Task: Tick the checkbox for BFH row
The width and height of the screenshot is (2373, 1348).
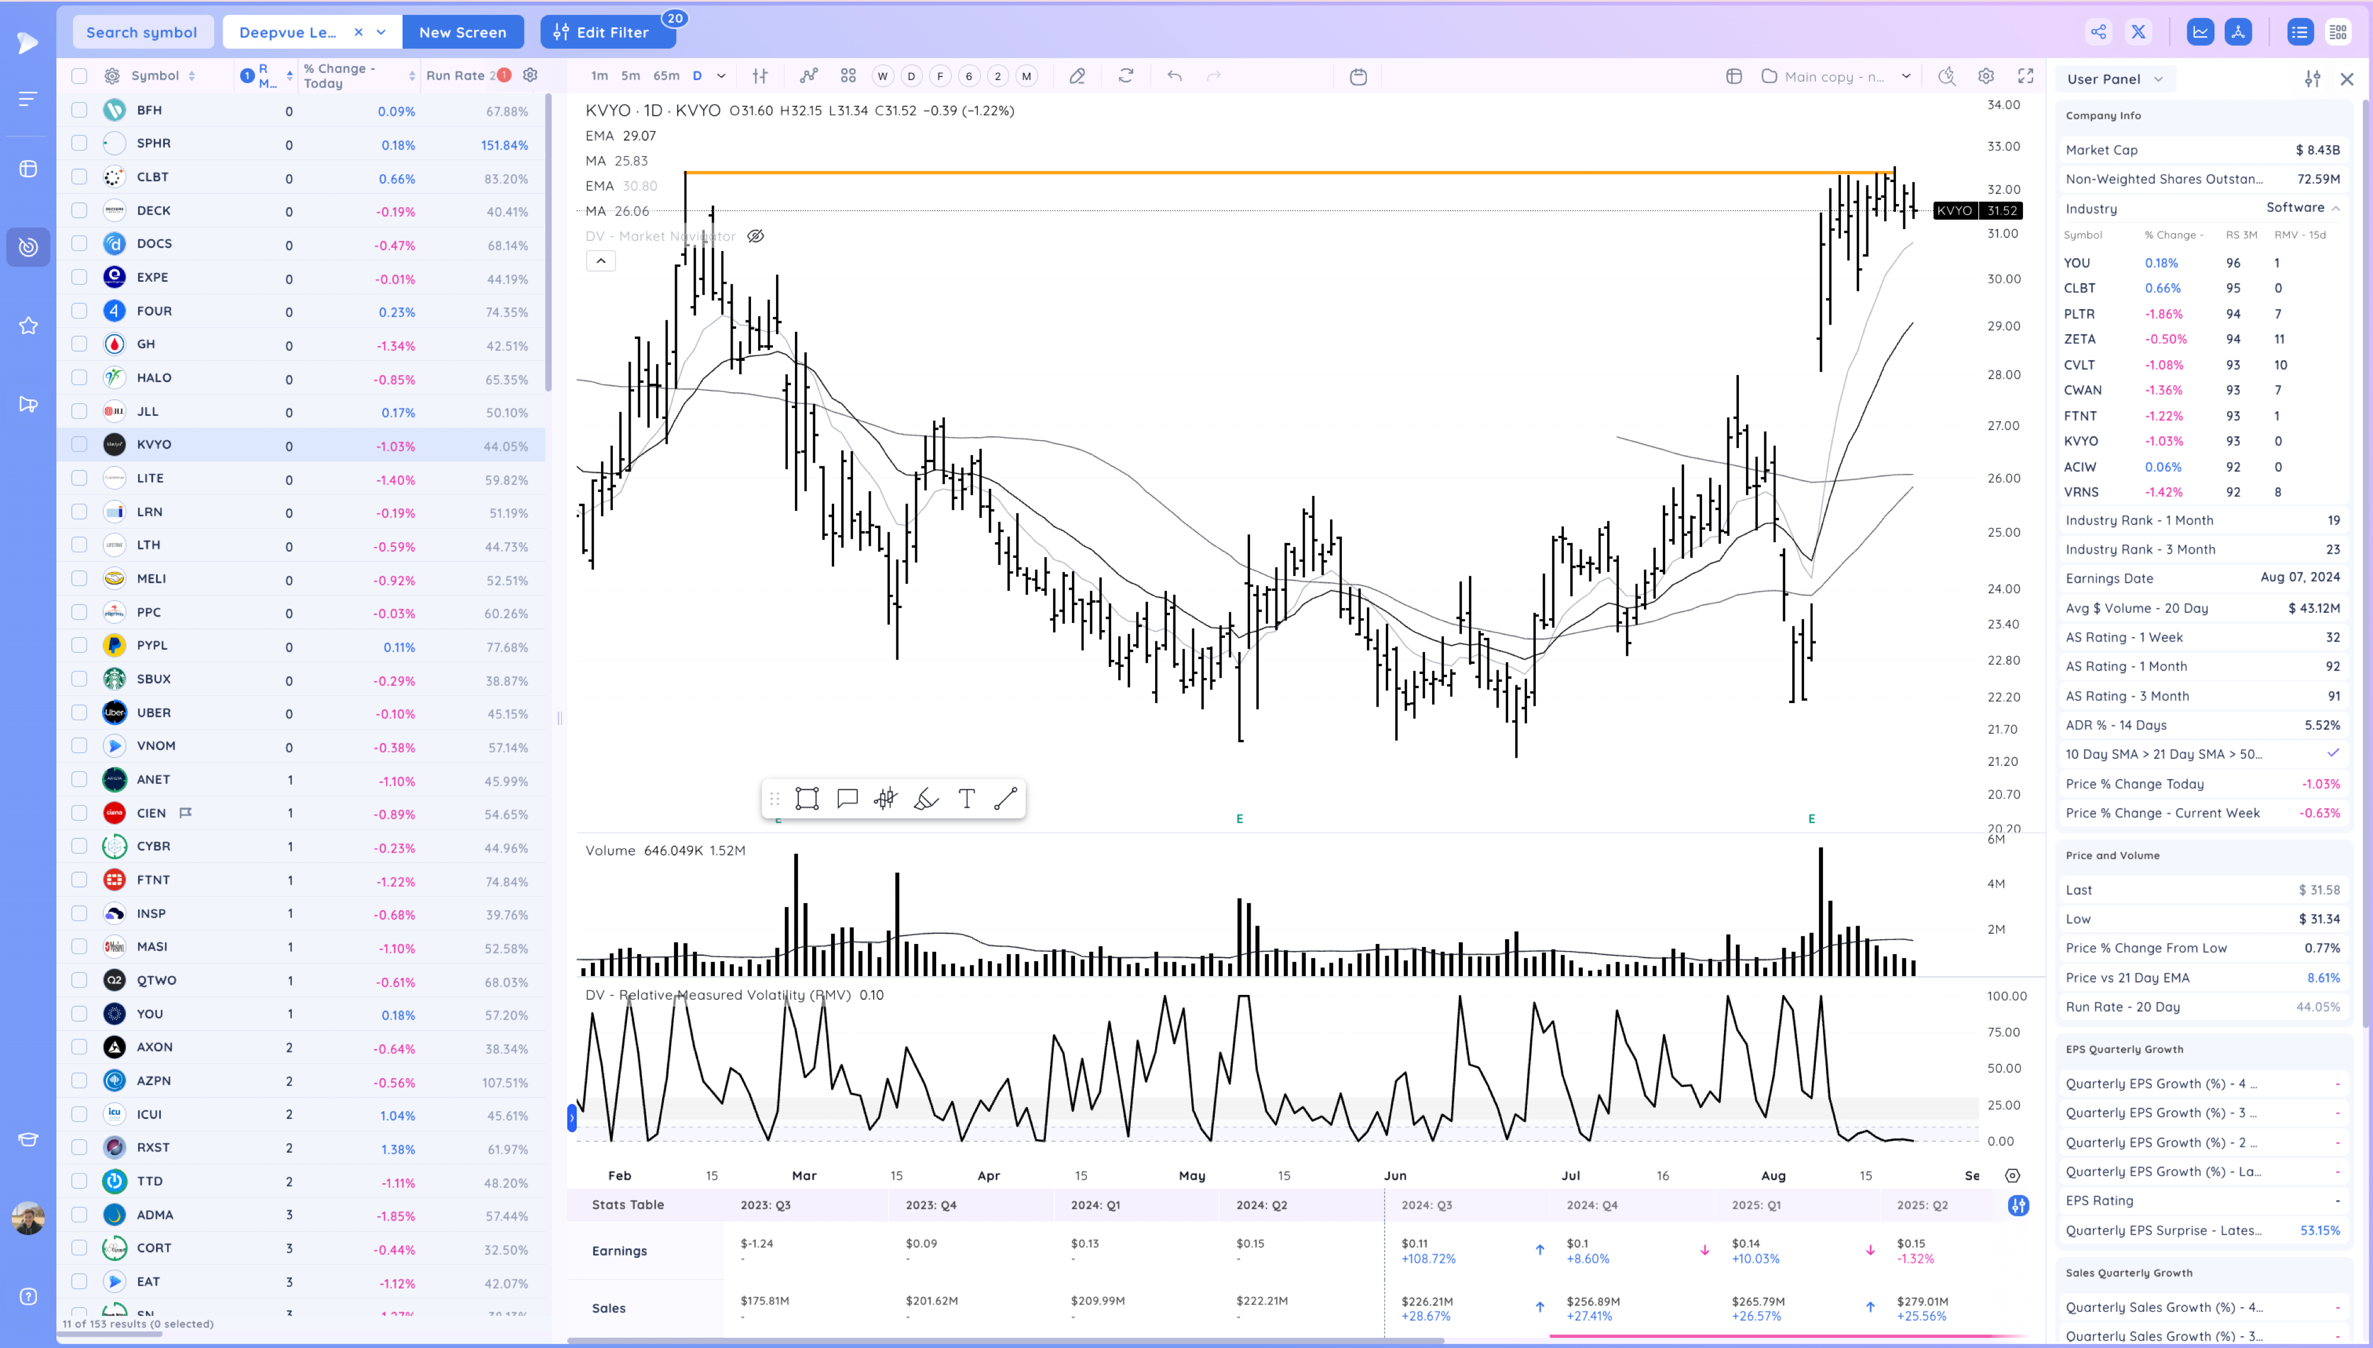Action: tap(79, 110)
